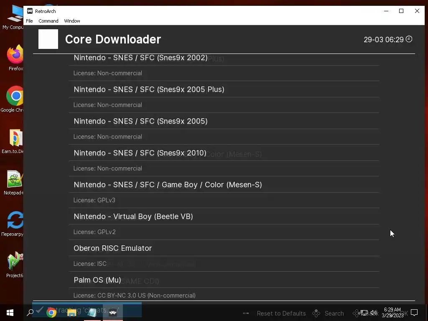
Task: Click Non-commercial license under Snes9x 2010
Action: tap(107, 168)
